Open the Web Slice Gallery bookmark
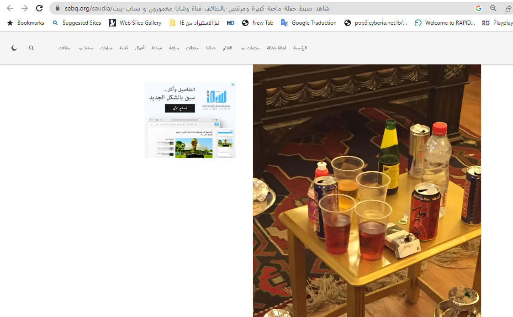Image resolution: width=513 pixels, height=317 pixels. (135, 23)
